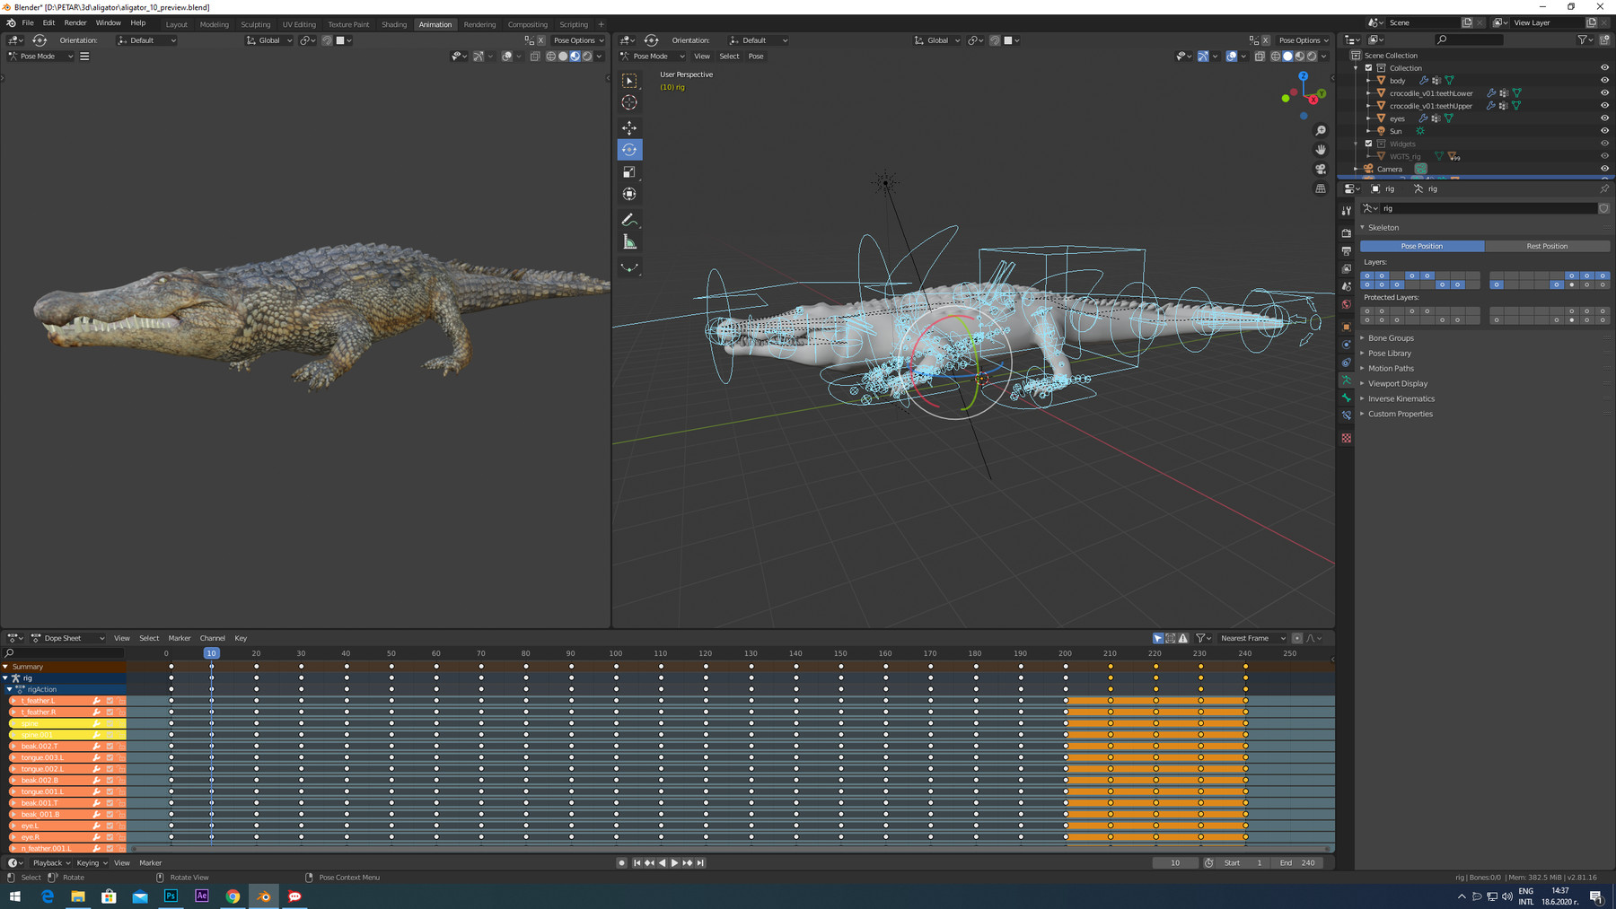The width and height of the screenshot is (1616, 909).
Task: Launch Photoshop from the taskbar
Action: pos(171,896)
